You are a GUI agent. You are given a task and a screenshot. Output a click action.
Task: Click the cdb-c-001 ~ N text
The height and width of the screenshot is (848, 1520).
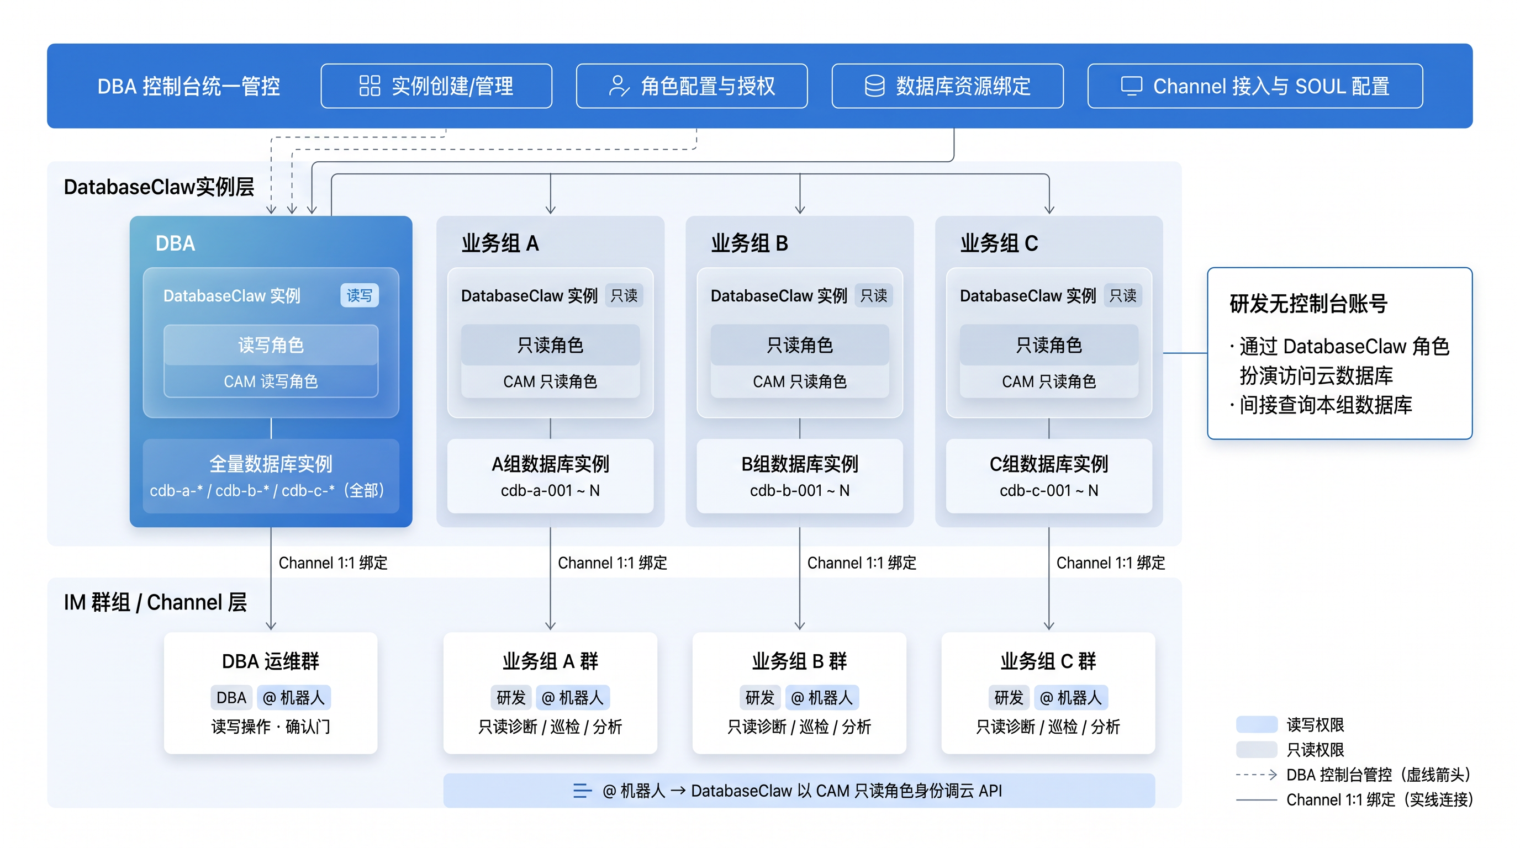(x=1048, y=491)
